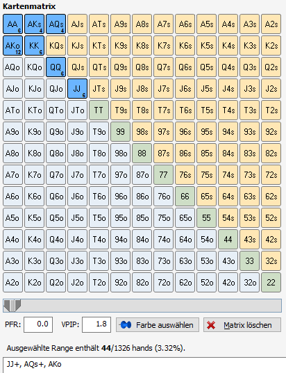Toggle the AKs hand cell
The height and width of the screenshot is (373, 286).
pos(34,24)
